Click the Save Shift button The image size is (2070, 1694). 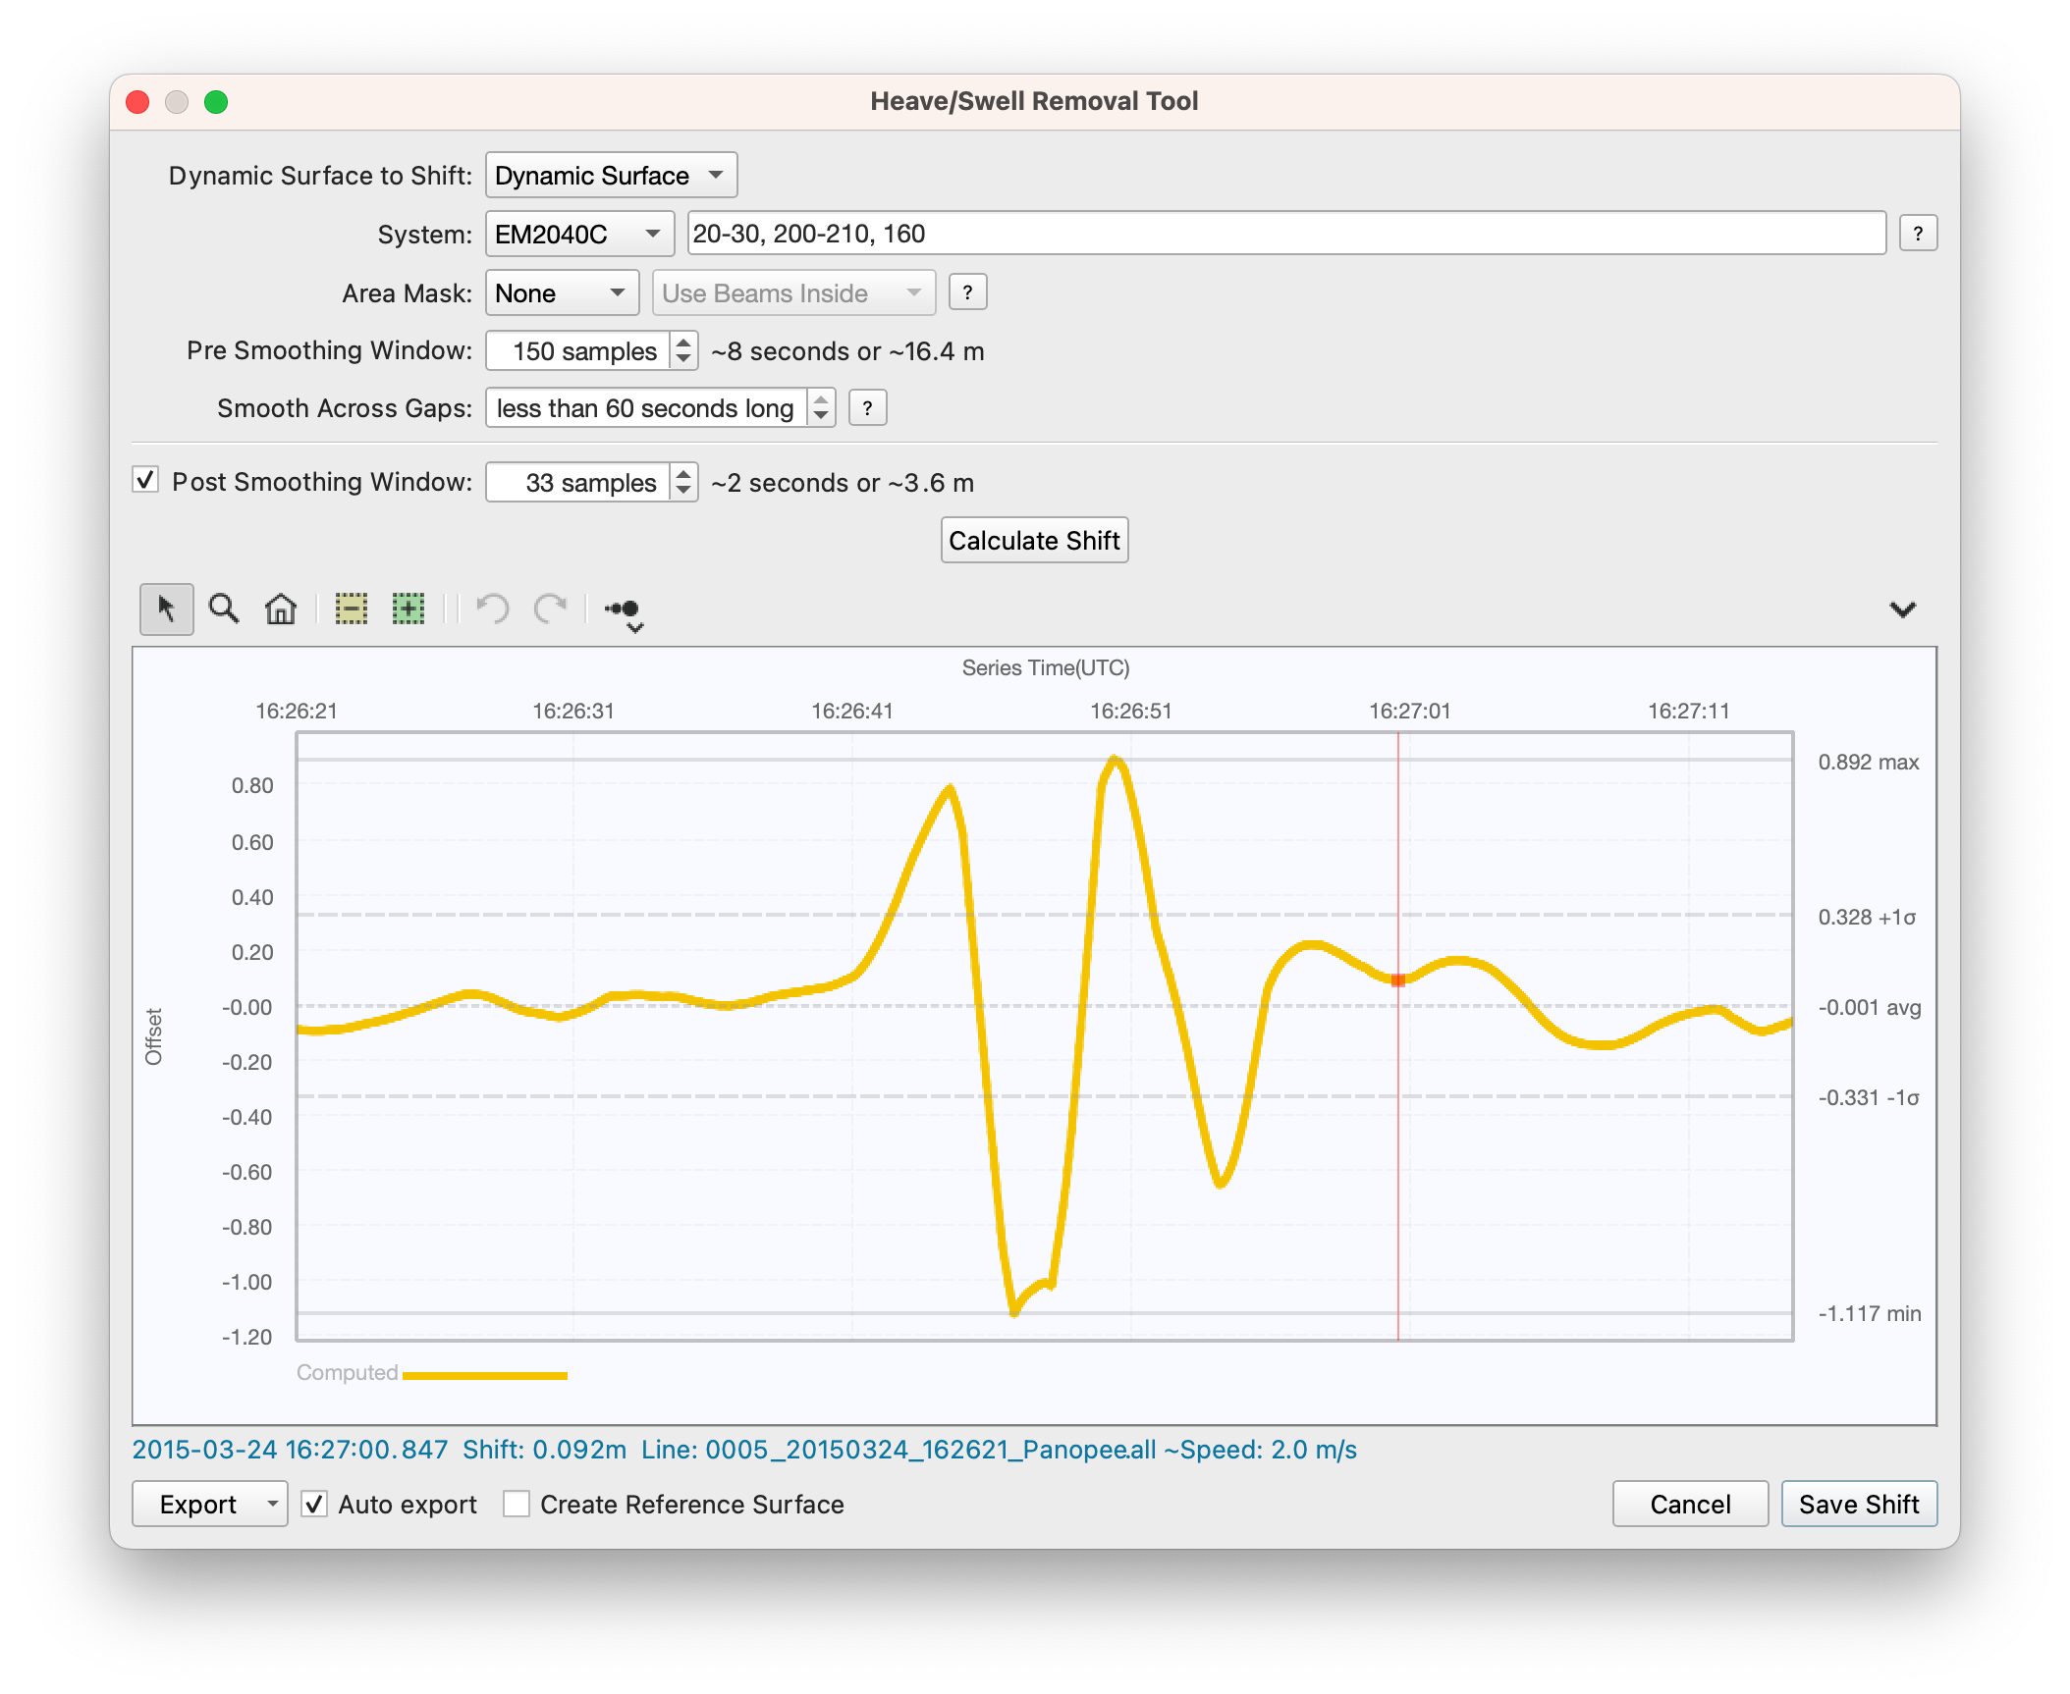(1858, 1504)
